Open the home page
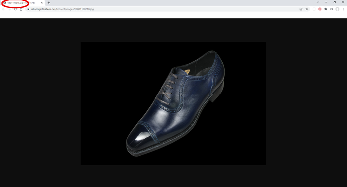Screen dimensions: 347x187 [21, 9]
